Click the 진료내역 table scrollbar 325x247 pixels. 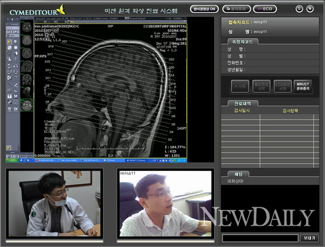(316, 141)
